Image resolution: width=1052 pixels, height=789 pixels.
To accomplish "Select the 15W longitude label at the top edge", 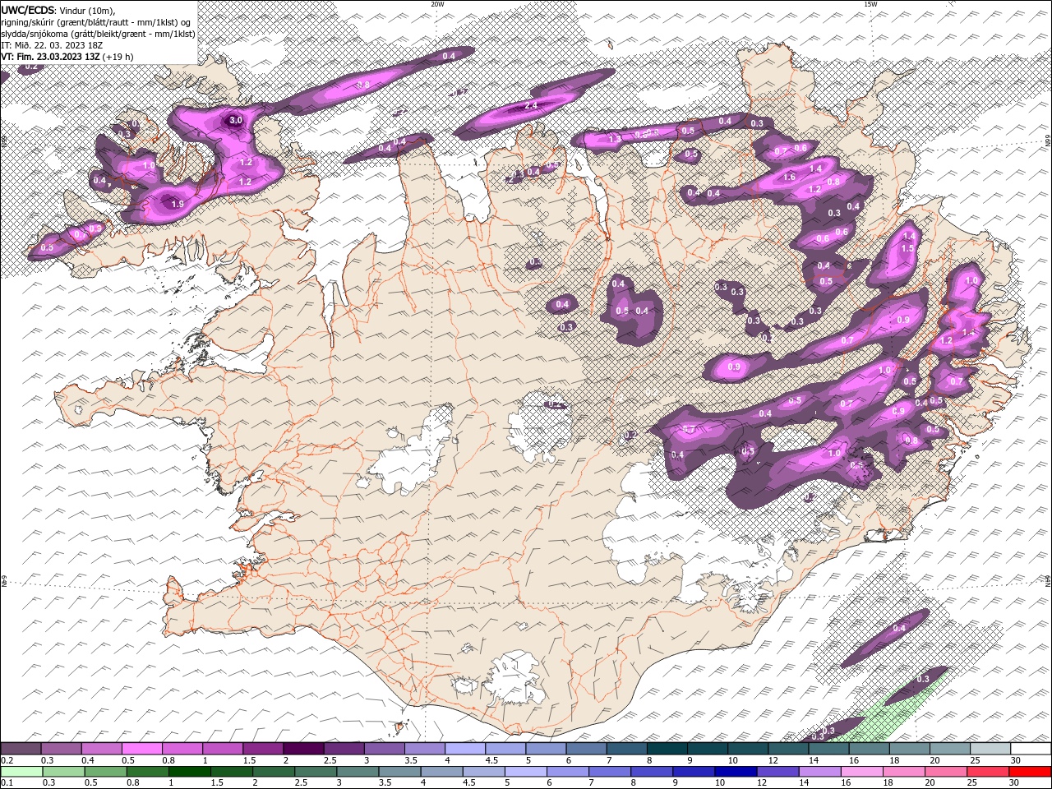I will coord(870,4).
